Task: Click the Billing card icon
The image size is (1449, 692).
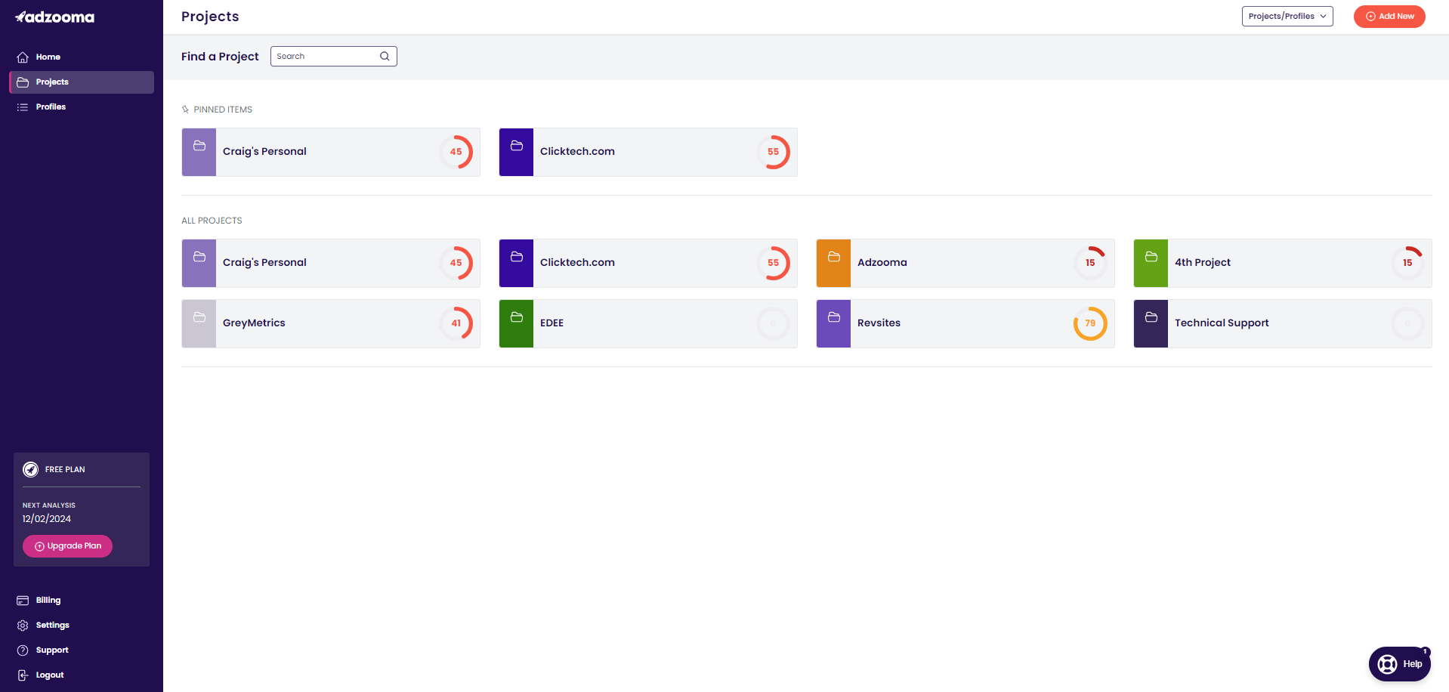Action: coord(23,601)
